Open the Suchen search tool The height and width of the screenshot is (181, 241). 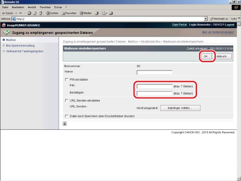(52, 13)
